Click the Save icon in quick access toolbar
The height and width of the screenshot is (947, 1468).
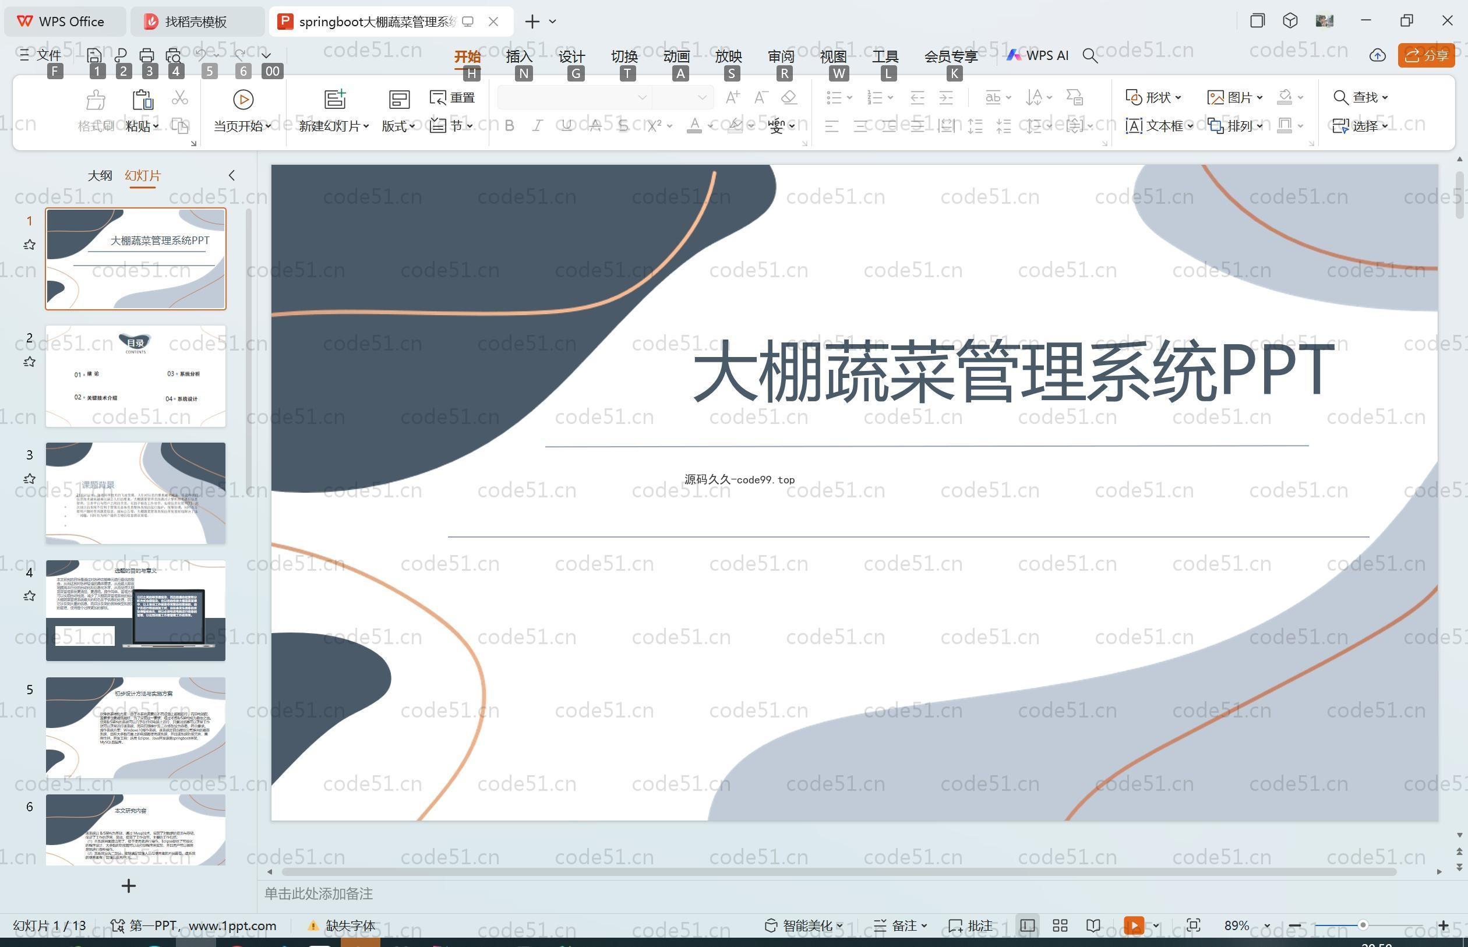pos(94,55)
